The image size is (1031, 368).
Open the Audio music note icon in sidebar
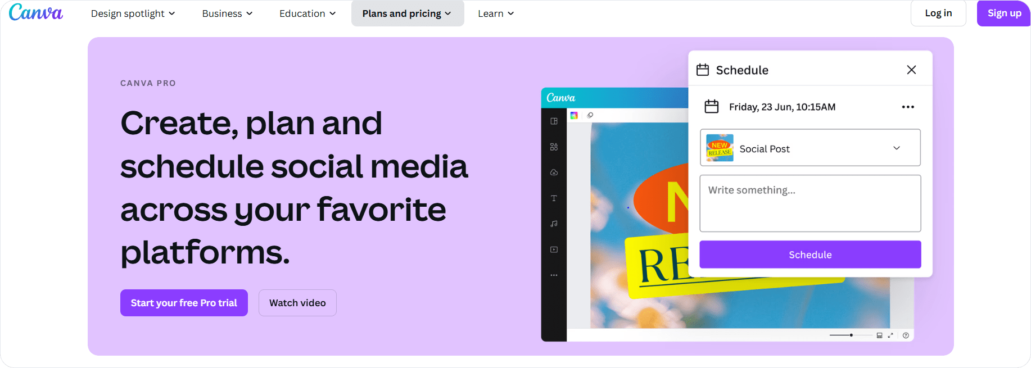click(554, 224)
